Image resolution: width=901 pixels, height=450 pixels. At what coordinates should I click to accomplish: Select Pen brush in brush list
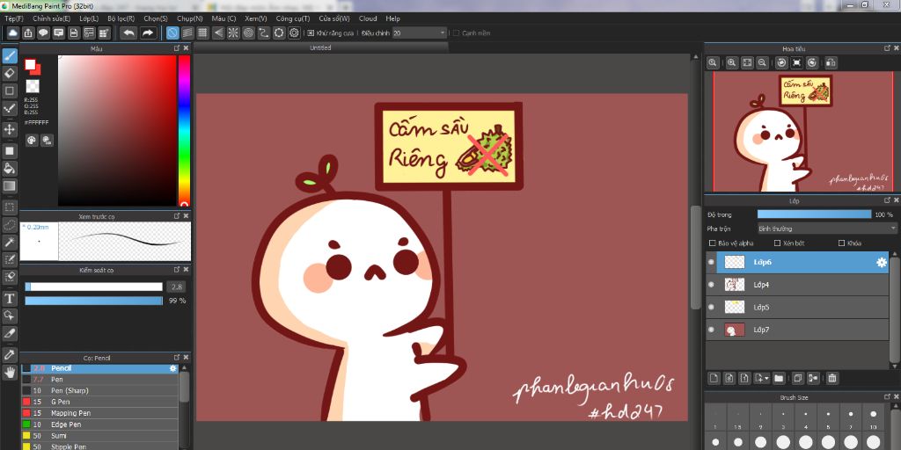point(99,380)
